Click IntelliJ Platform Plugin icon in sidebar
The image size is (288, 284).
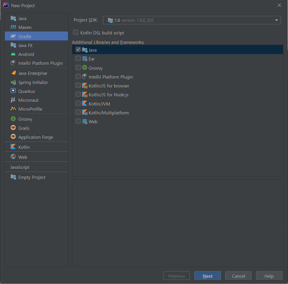click(13, 63)
